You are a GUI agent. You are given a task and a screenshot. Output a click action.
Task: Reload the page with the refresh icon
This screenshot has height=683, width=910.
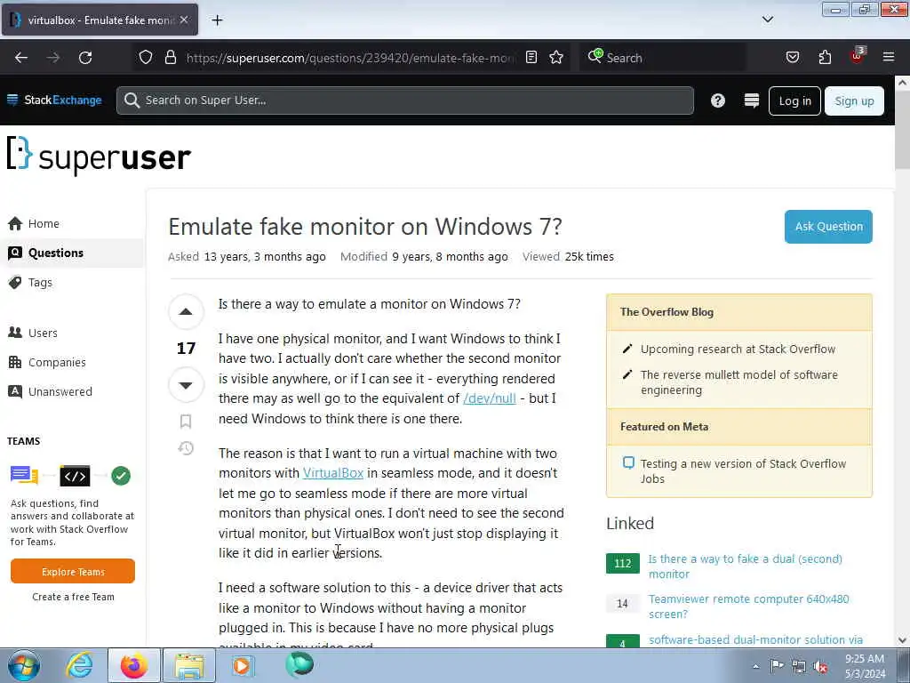[x=85, y=58]
